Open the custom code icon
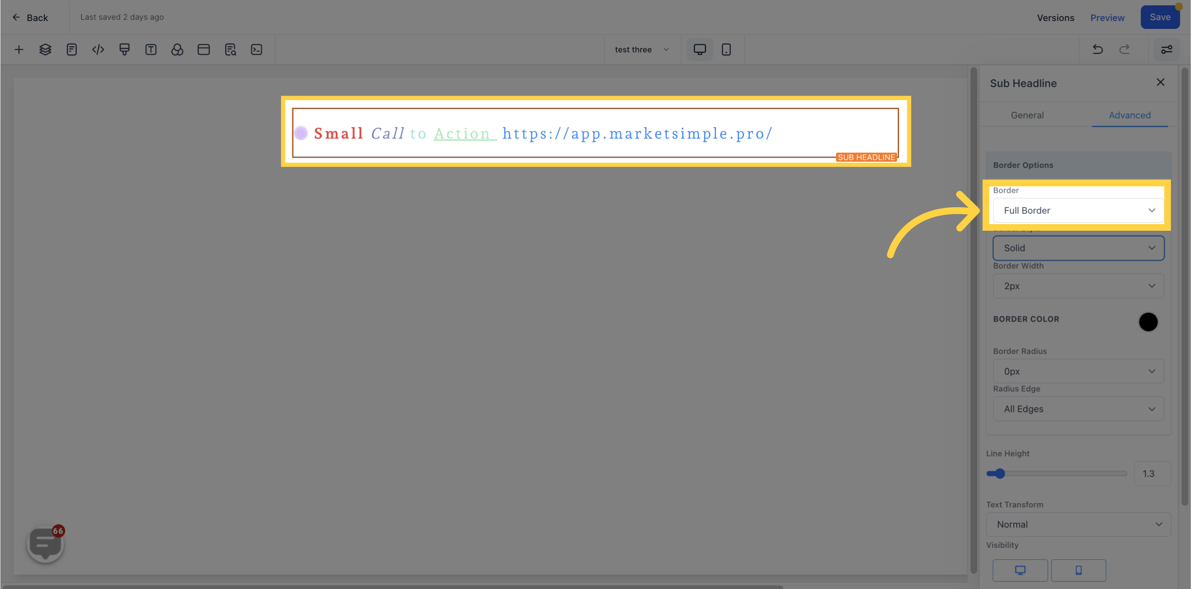The width and height of the screenshot is (1191, 589). (x=98, y=50)
